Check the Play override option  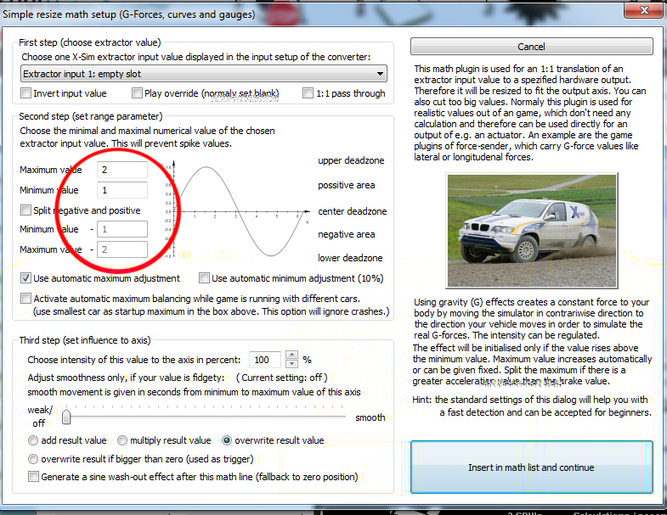(136, 93)
